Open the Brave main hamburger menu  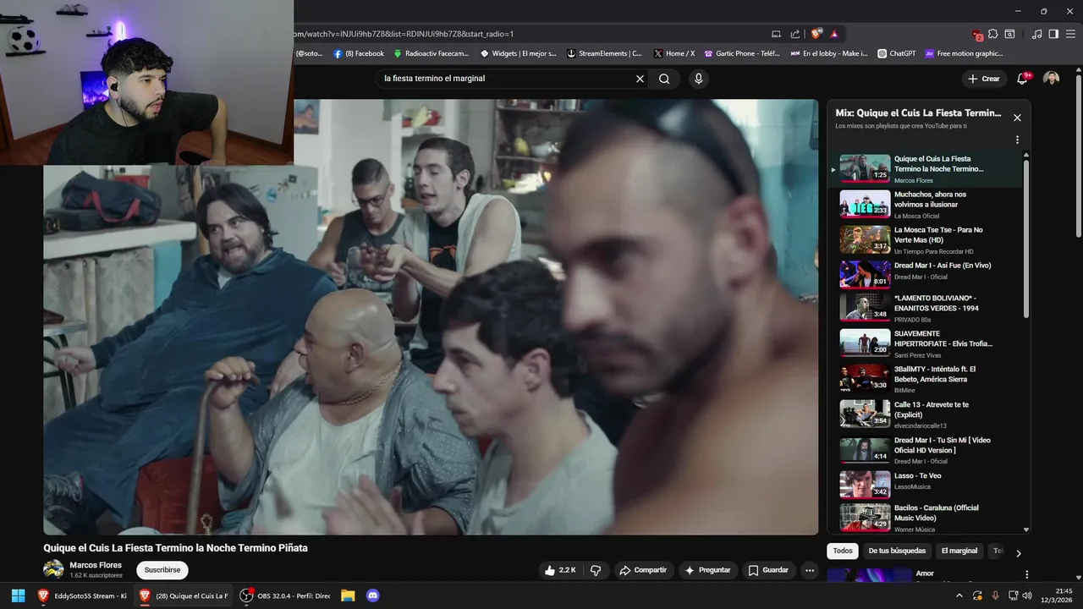1070,34
